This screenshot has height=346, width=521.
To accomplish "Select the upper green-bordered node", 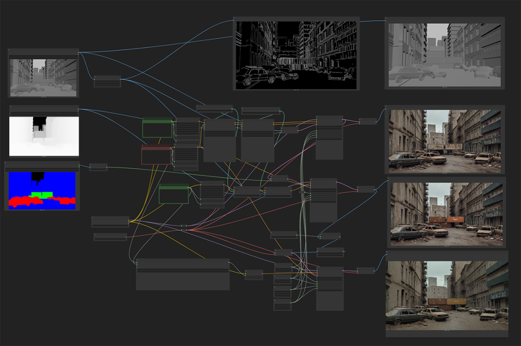I will coord(157,128).
